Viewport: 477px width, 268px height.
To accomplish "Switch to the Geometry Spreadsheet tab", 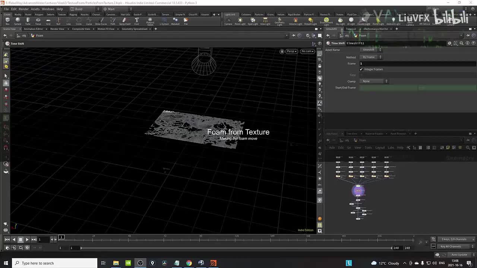I will pyautogui.click(x=135, y=29).
